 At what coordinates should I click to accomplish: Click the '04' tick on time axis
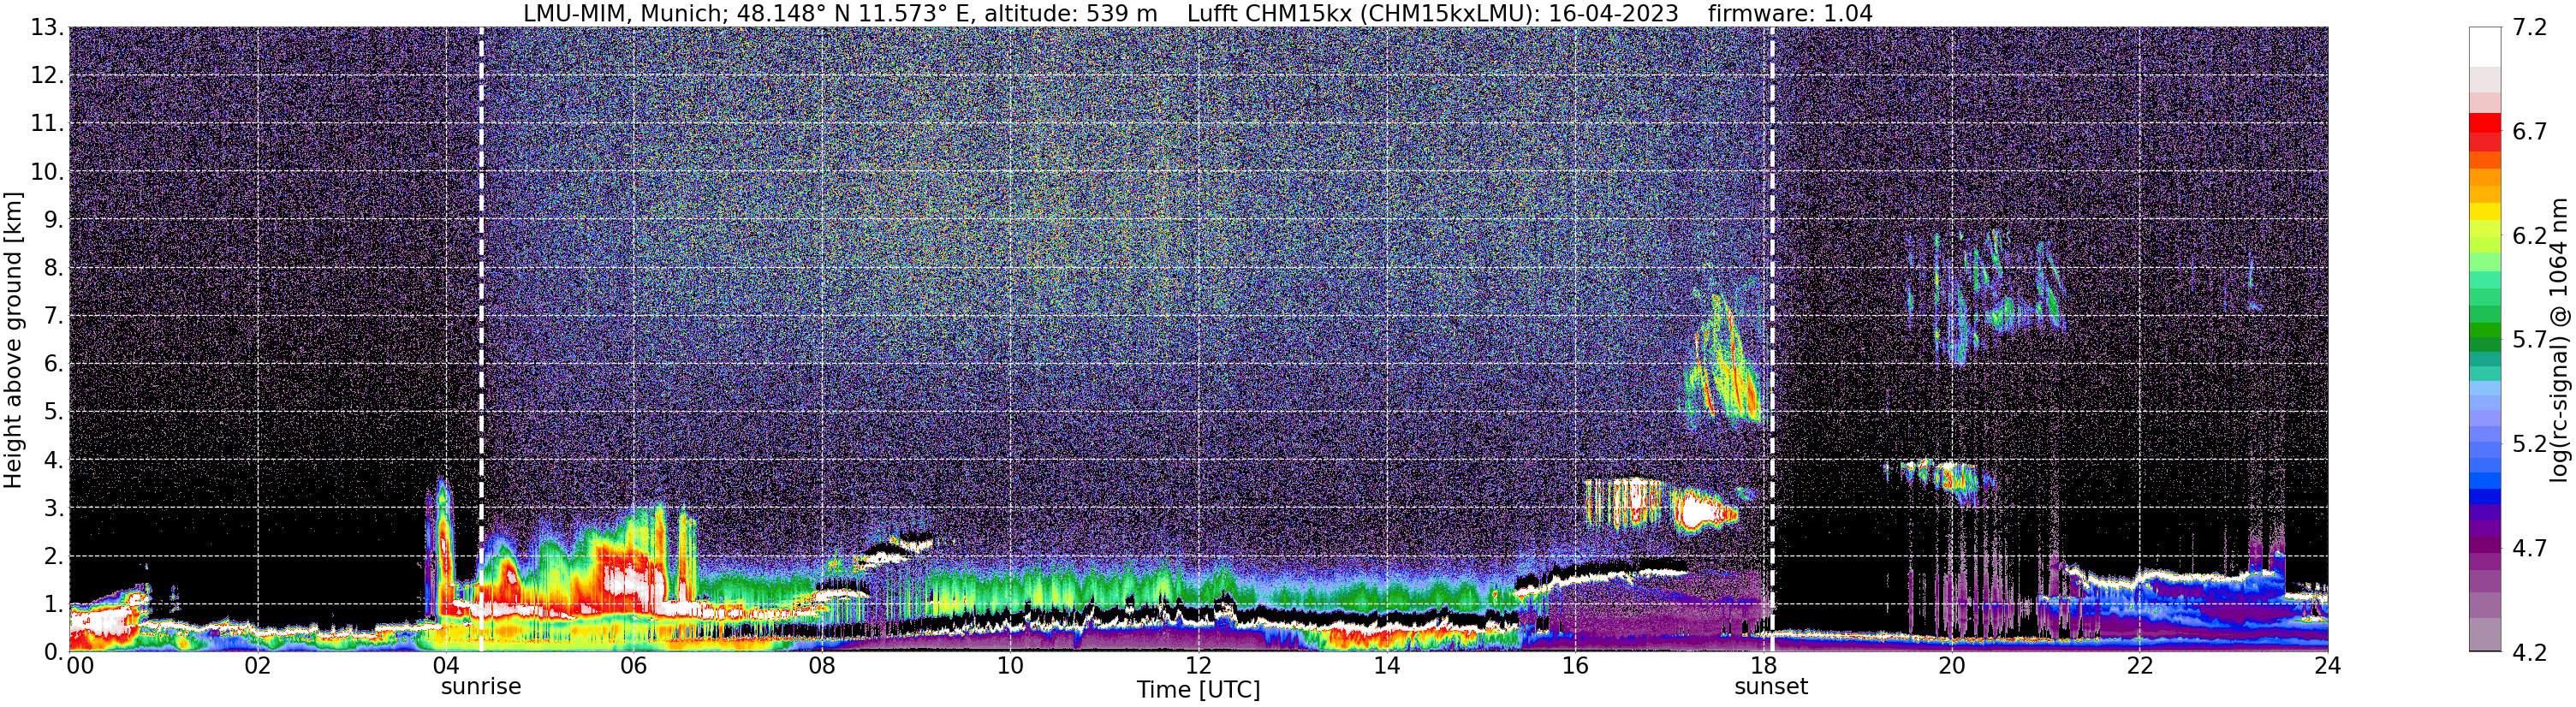tap(446, 666)
